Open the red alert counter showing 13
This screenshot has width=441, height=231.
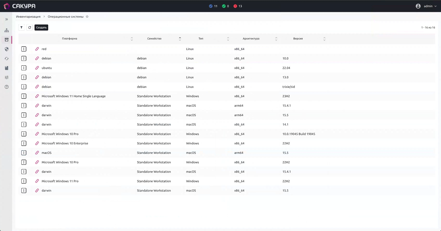point(238,6)
